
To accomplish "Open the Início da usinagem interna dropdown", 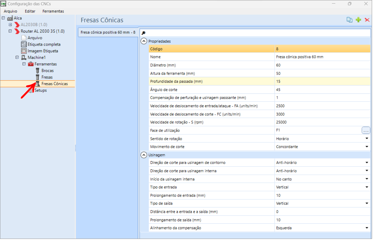I will click(x=367, y=179).
